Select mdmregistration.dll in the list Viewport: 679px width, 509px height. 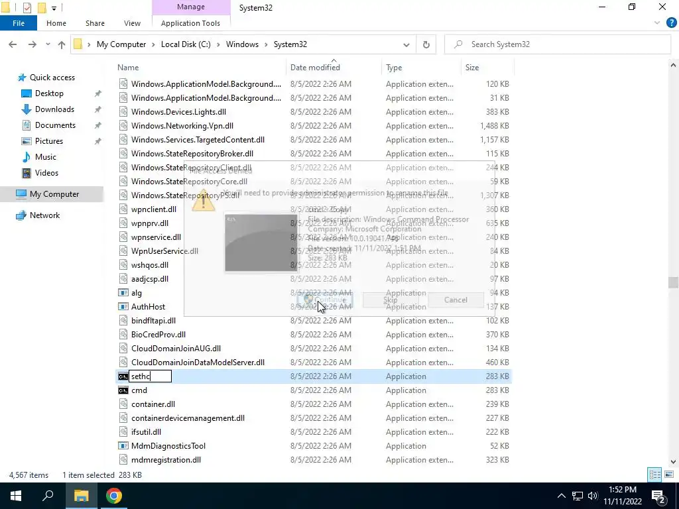[x=166, y=460]
